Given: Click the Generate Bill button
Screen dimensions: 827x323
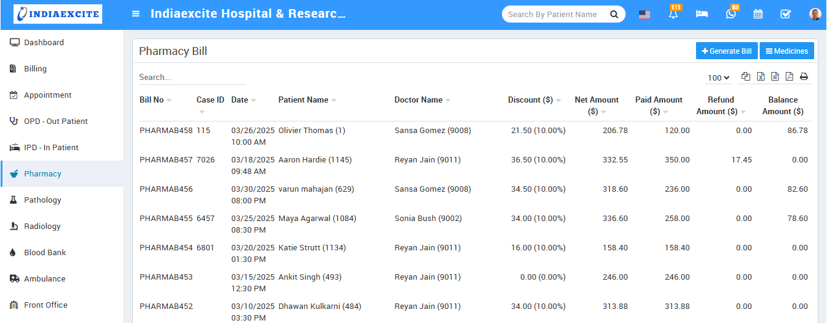Looking at the screenshot, I should coord(727,51).
